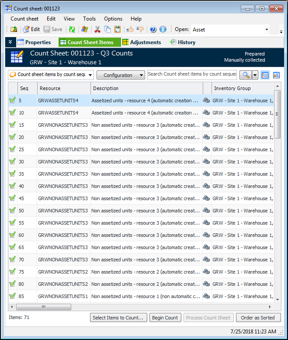The height and width of the screenshot is (340, 288).
Task: Click the Select Items to Count button
Action: tap(118, 318)
